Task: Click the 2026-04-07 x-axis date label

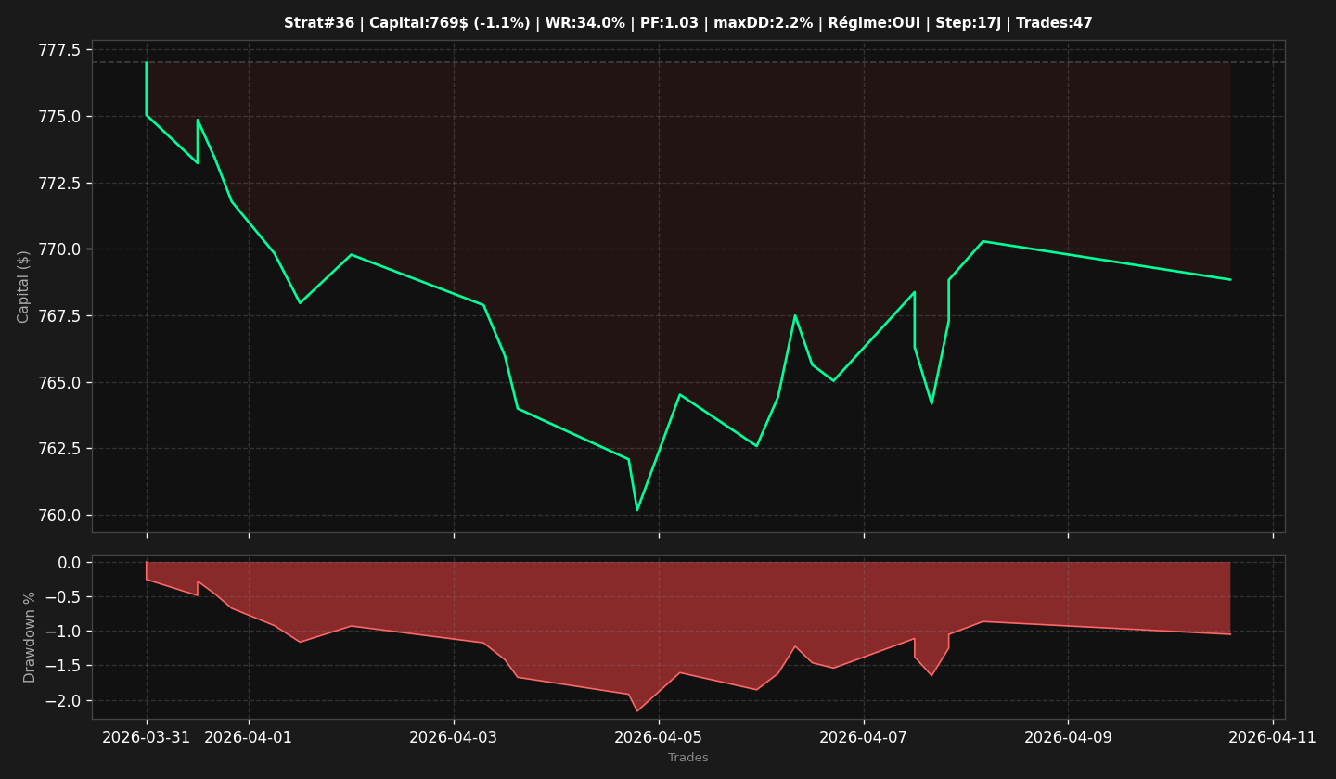Action: click(x=864, y=738)
